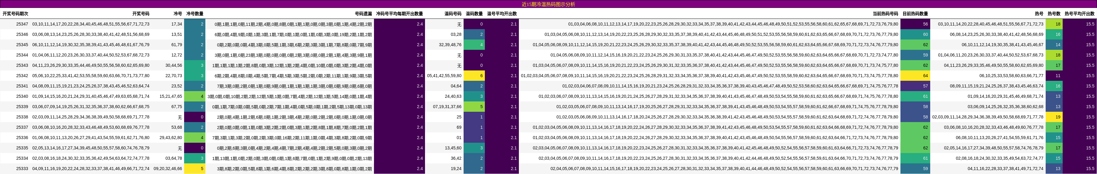1097x174 pixels.
Task: Click cold numbers cell 22,70,73
Action: point(174,76)
